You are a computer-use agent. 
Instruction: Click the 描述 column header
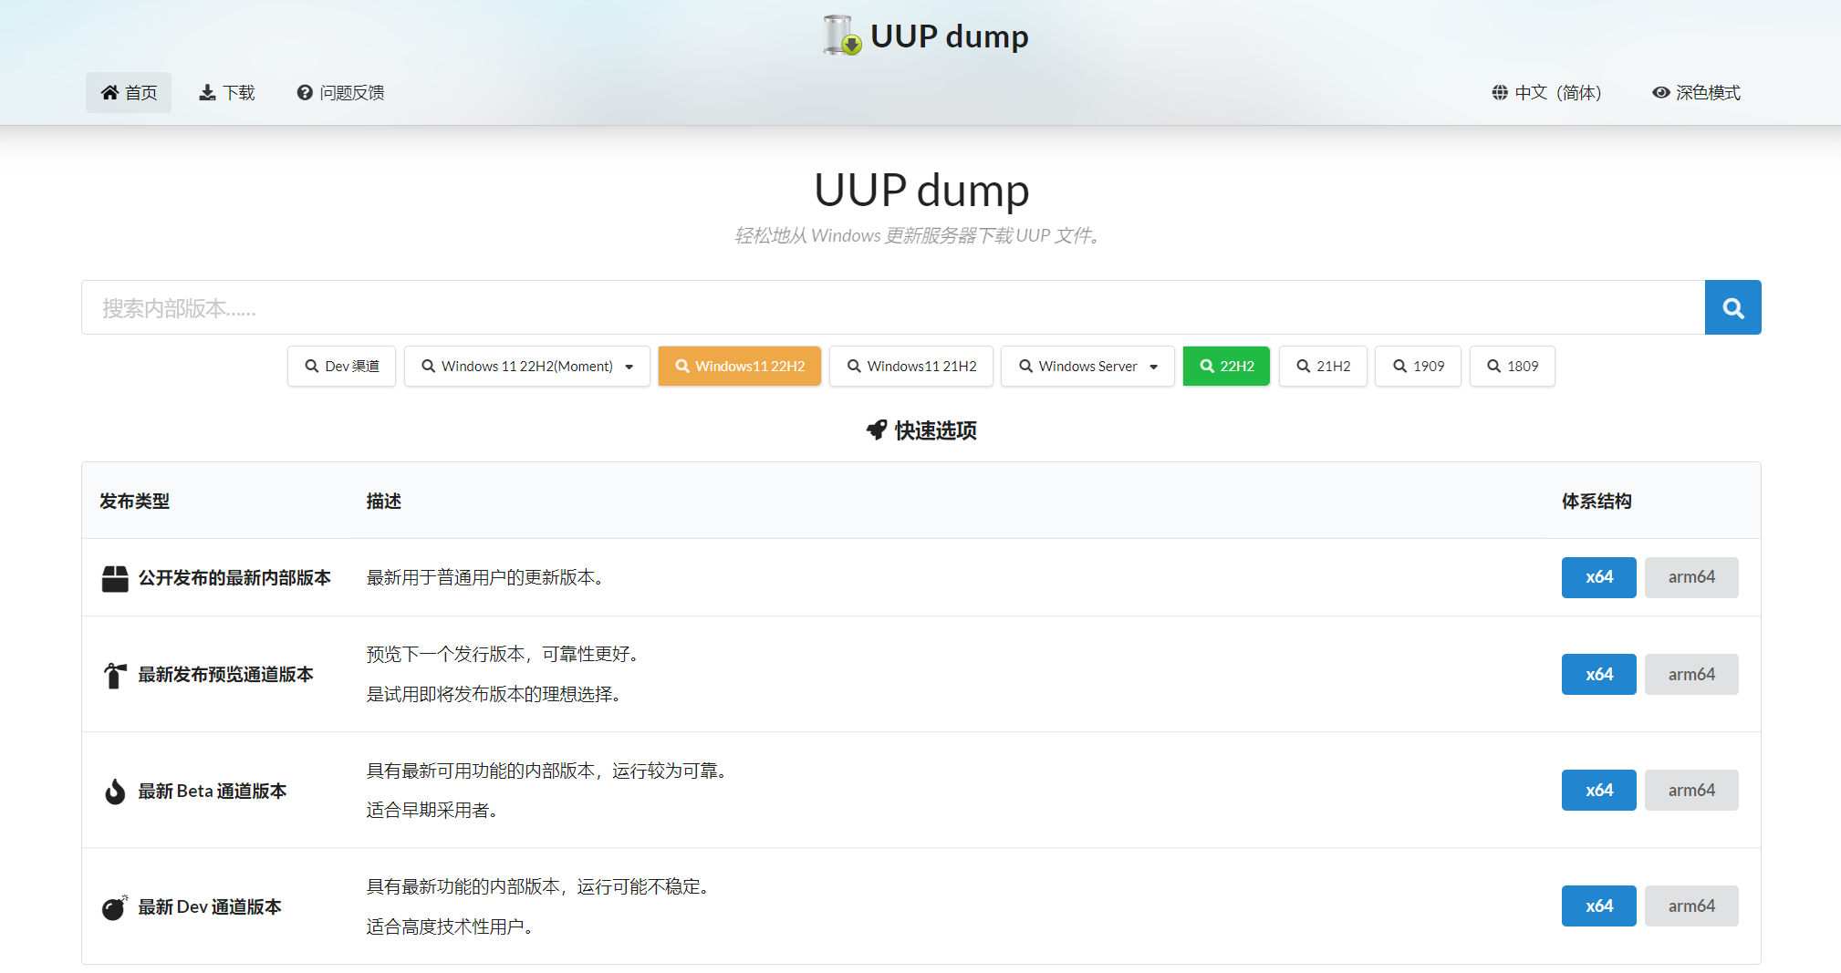(384, 501)
